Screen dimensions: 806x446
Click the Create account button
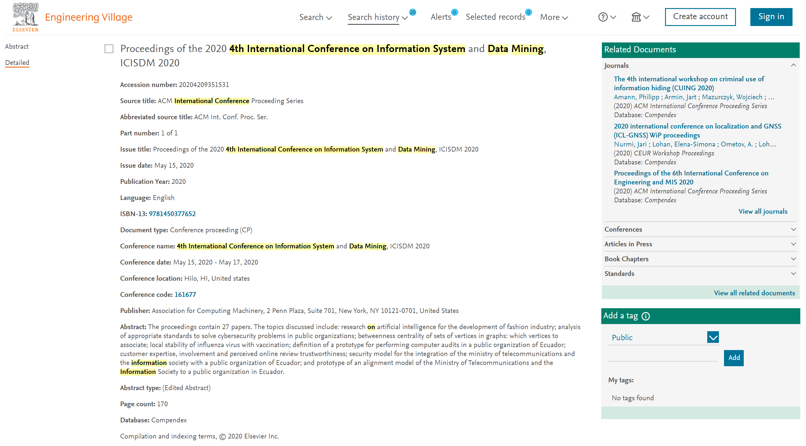(700, 17)
